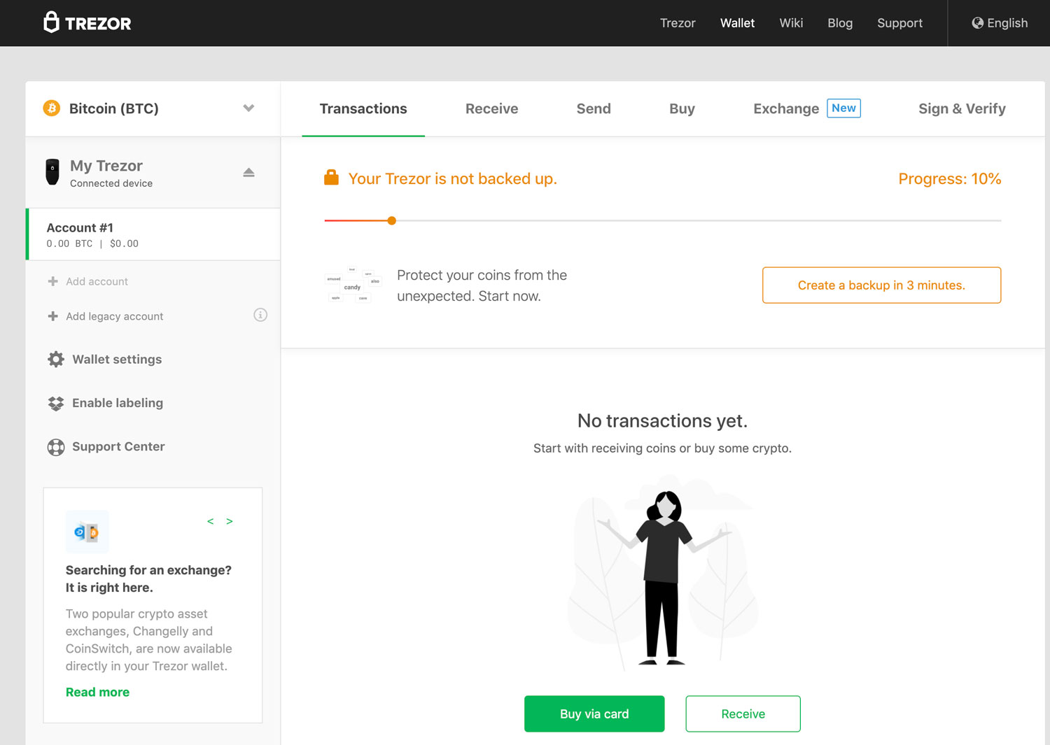Switch to the Buy tab
This screenshot has height=745, width=1050.
click(x=682, y=108)
